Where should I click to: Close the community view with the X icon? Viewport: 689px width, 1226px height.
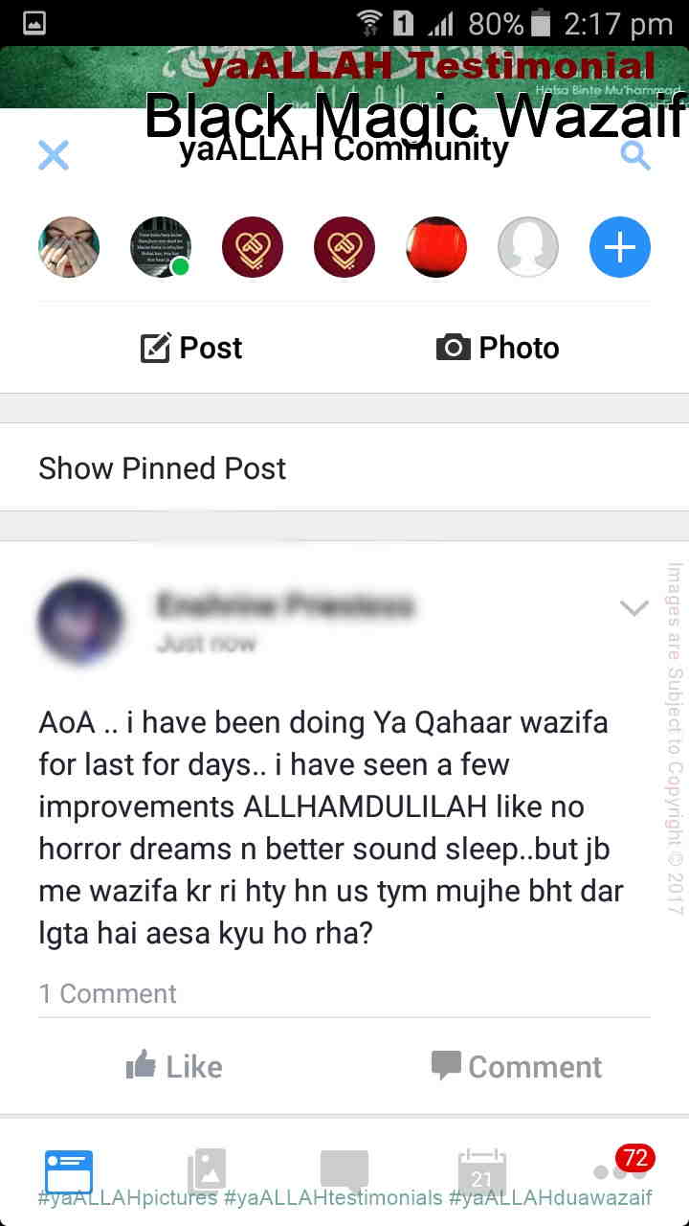54,155
